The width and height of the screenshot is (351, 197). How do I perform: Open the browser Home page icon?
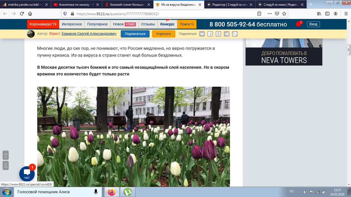[x=30, y=14]
